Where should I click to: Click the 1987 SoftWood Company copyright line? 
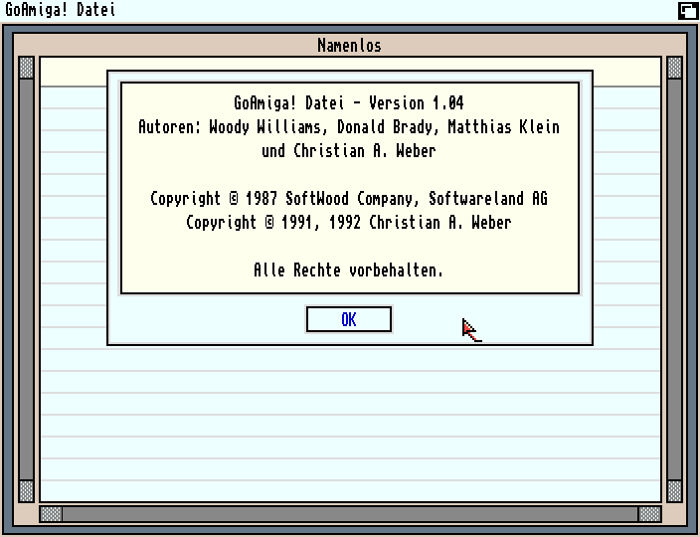349,199
